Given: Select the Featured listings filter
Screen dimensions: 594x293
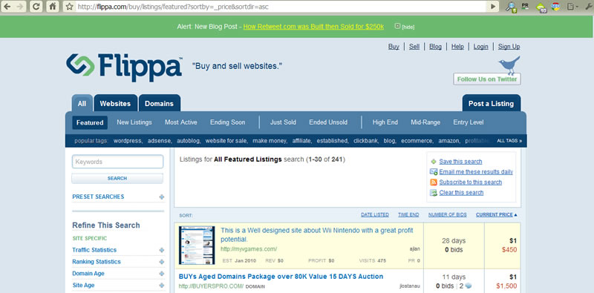Looking at the screenshot, I should (x=90, y=122).
